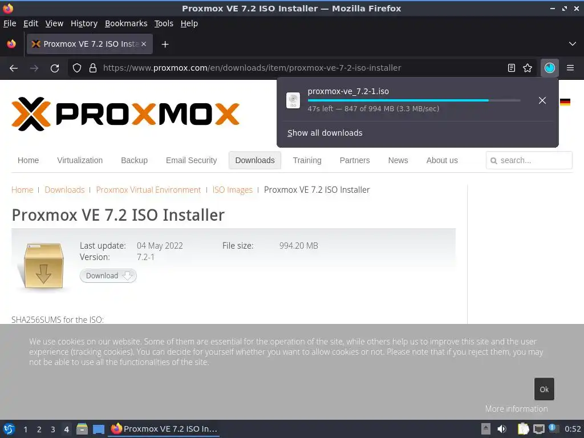This screenshot has width=584, height=438.
Task: Click Show all downloads
Action: 325,133
